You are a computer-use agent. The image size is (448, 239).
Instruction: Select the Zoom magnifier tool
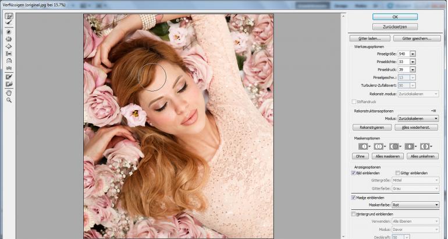(x=9, y=100)
